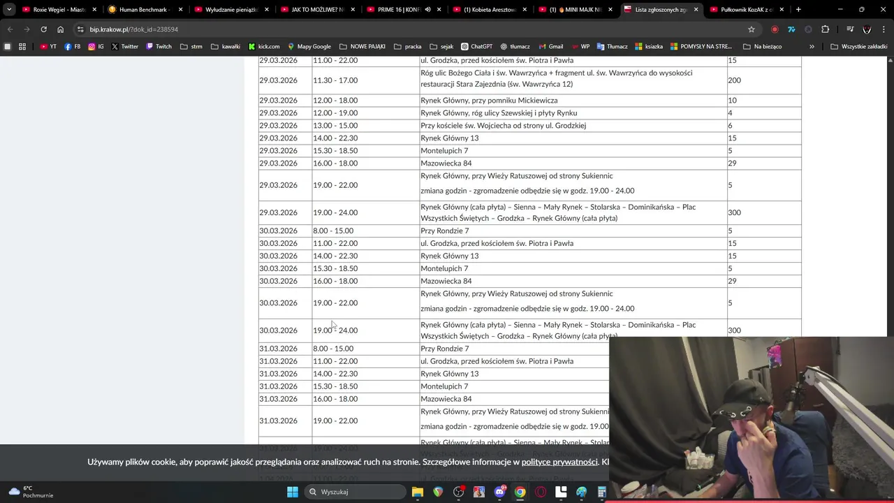The image size is (894, 503).
Task: Open the Apps grid shortcut
Action: coord(22,46)
